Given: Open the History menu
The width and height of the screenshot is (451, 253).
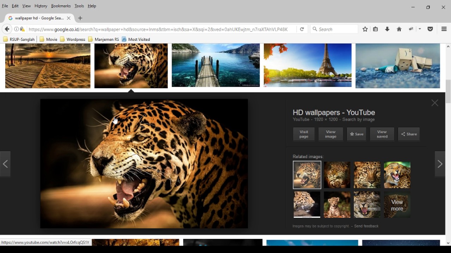Looking at the screenshot, I should click(41, 6).
